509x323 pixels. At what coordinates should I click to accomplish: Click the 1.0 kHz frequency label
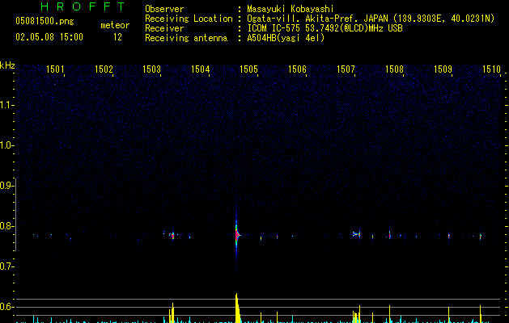(6, 145)
